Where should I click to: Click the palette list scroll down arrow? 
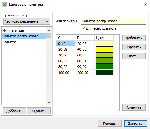coord(49,102)
